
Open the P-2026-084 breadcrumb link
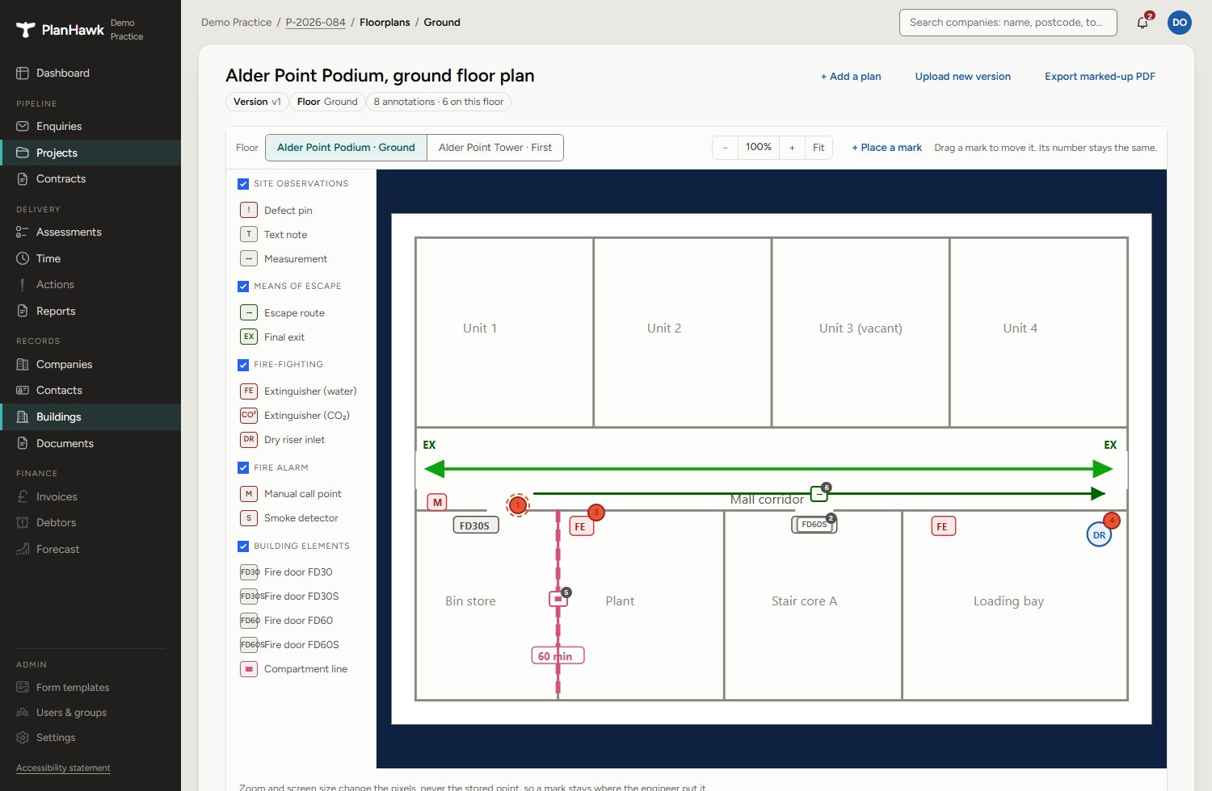tap(315, 23)
